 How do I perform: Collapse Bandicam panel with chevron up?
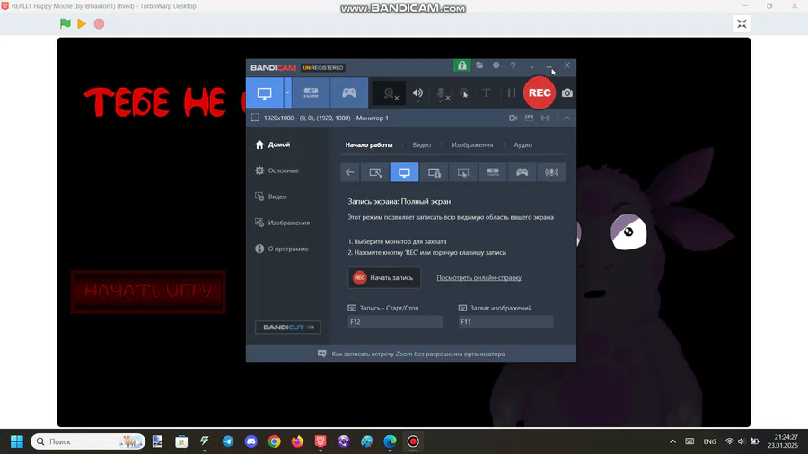566,118
